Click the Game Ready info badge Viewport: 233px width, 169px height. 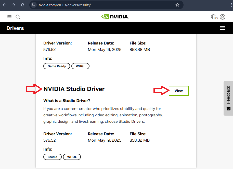[x=57, y=66]
